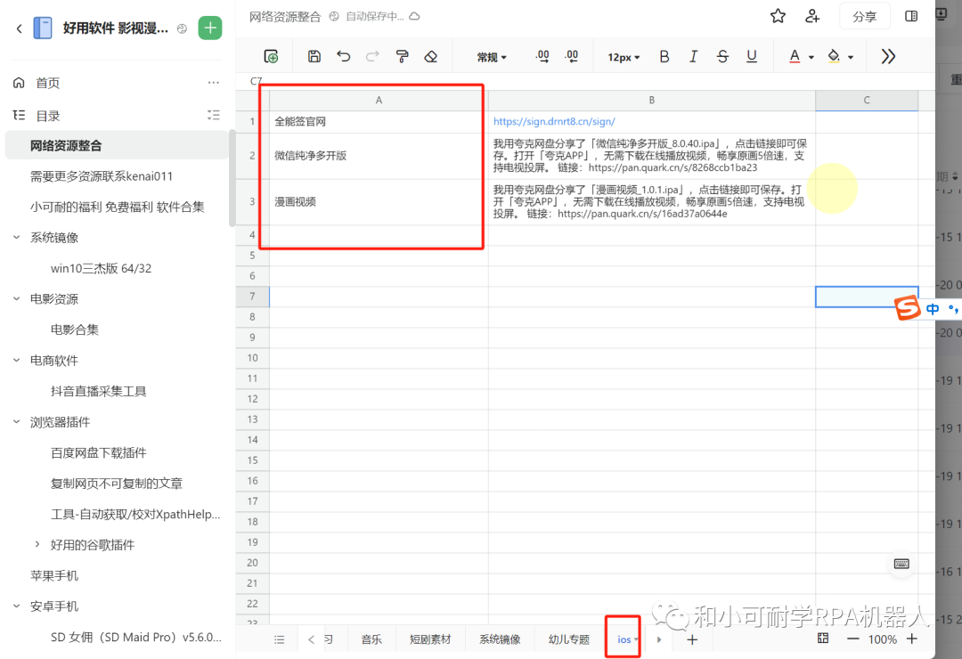Increase decimal places

point(571,56)
